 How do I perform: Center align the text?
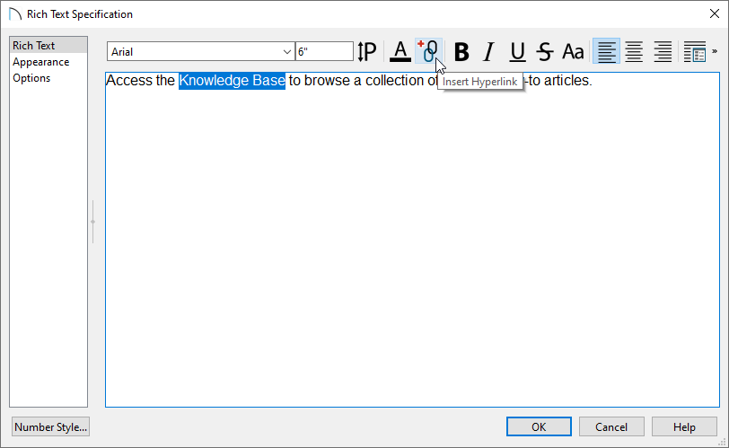pyautogui.click(x=634, y=51)
